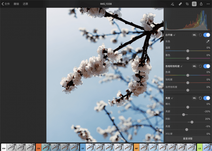Click the 曝光 slider handle
Screen dimensions: 212x151
pos(188,107)
